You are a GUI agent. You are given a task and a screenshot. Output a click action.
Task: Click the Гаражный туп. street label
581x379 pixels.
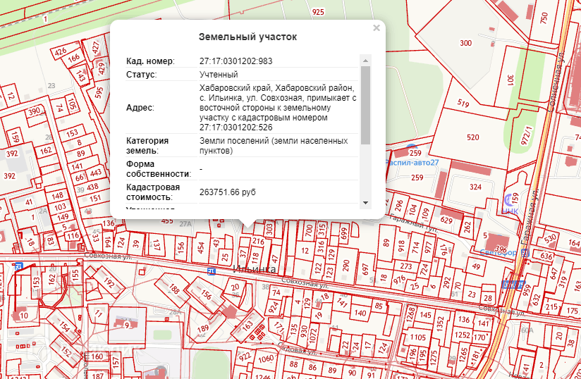tap(413, 223)
